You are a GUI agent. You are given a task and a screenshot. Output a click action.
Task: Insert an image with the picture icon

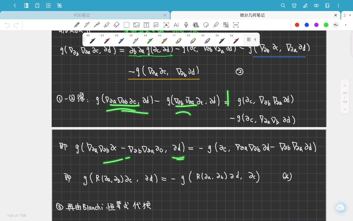point(136,25)
